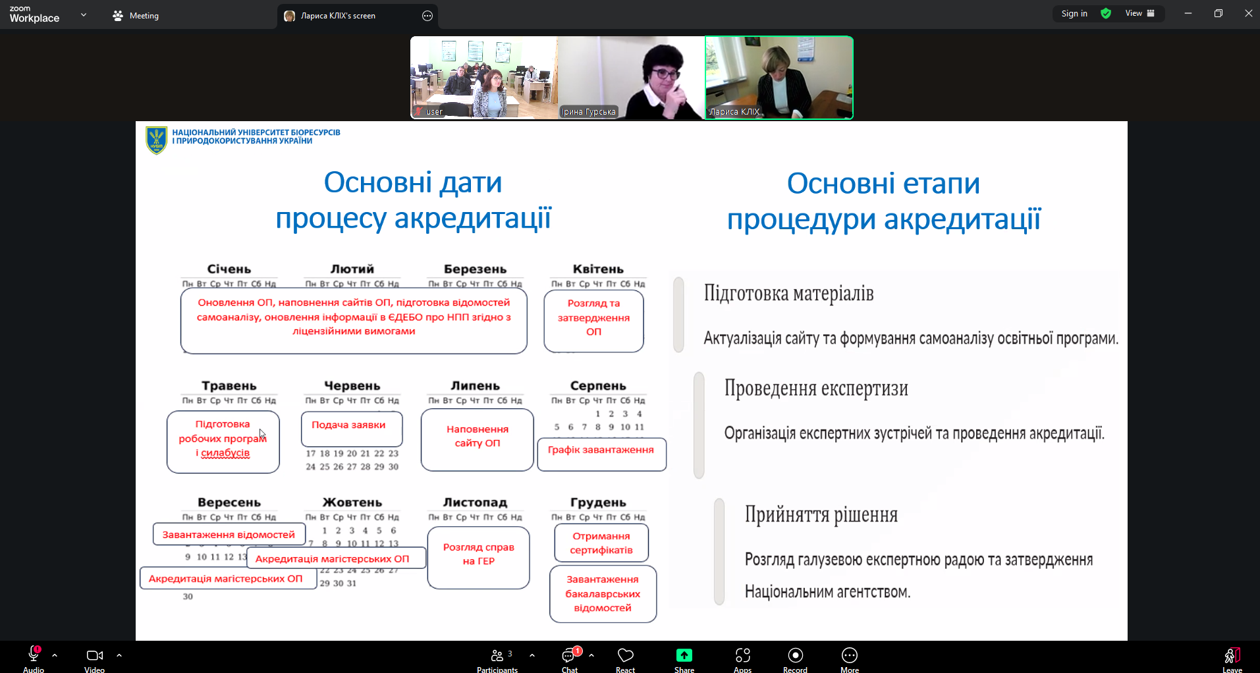Open the Participants panel
1260x673 pixels.
click(x=497, y=656)
